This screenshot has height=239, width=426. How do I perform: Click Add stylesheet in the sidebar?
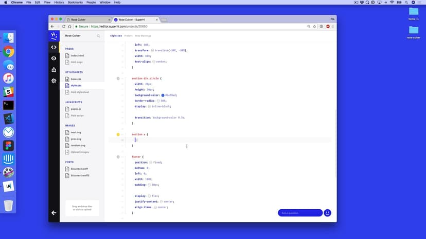(80, 92)
